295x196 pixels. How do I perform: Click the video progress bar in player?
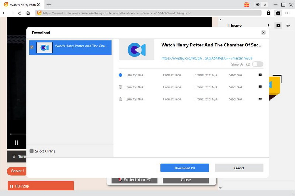[18, 134]
